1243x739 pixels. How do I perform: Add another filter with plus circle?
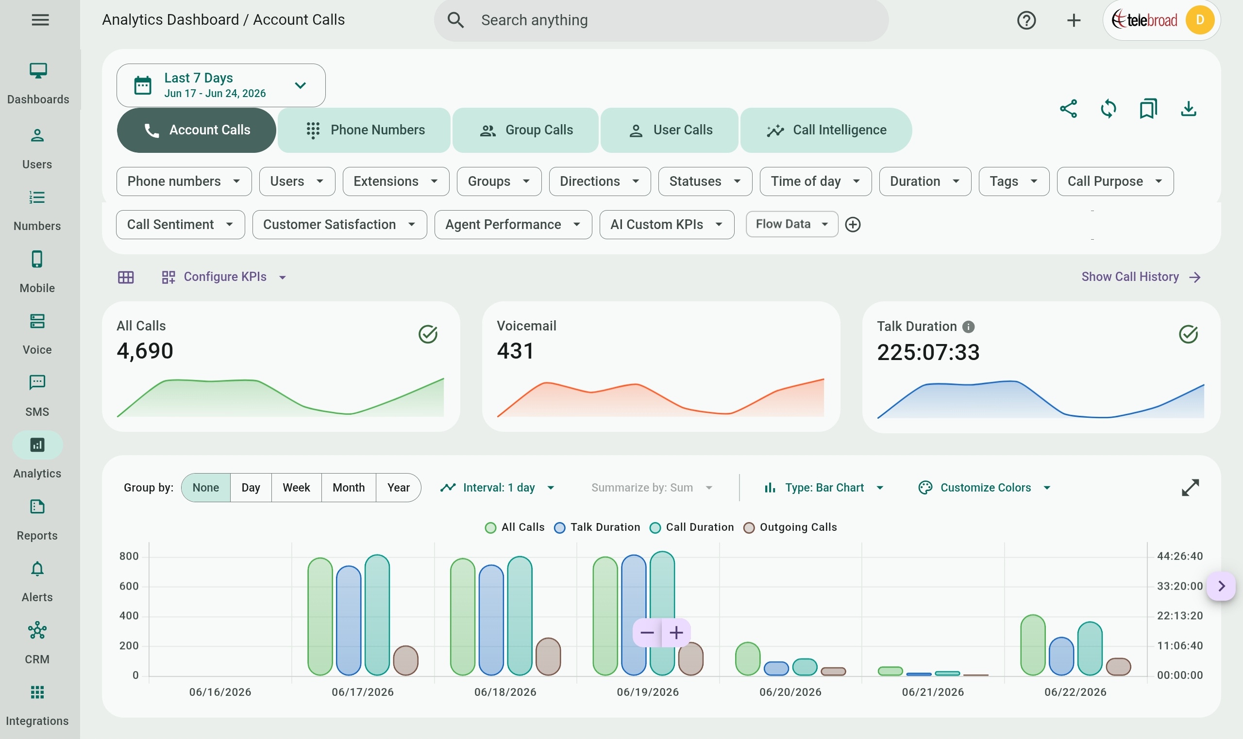[853, 224]
